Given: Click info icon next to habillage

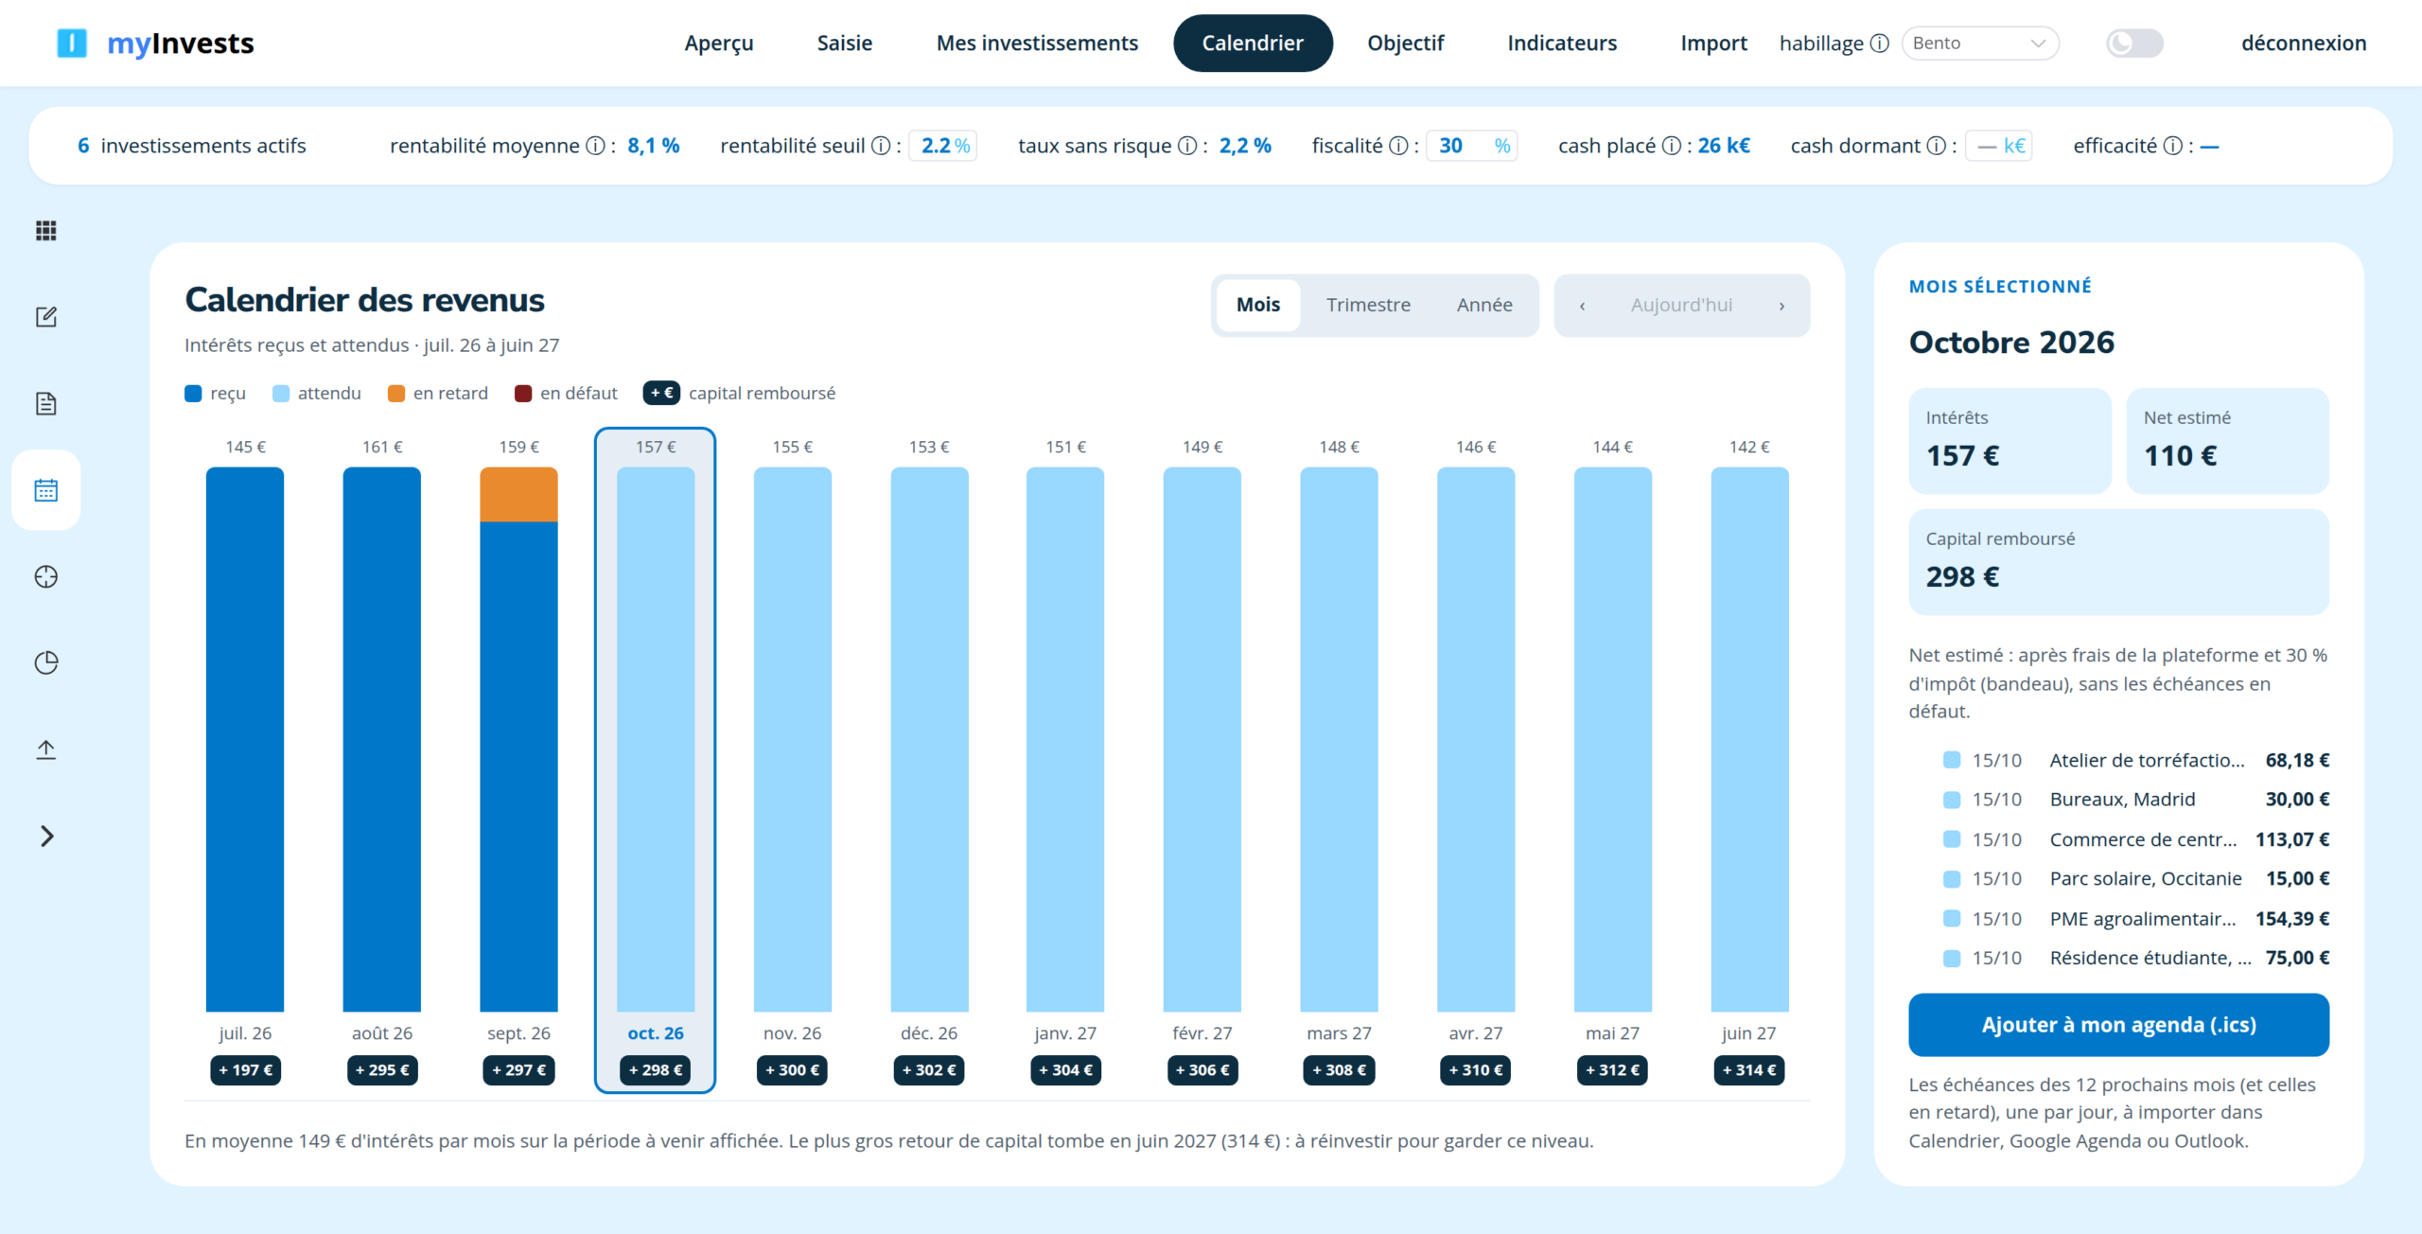Looking at the screenshot, I should pos(1880,44).
